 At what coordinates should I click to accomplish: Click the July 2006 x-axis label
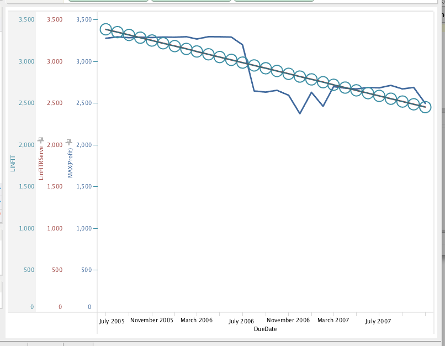(x=241, y=321)
